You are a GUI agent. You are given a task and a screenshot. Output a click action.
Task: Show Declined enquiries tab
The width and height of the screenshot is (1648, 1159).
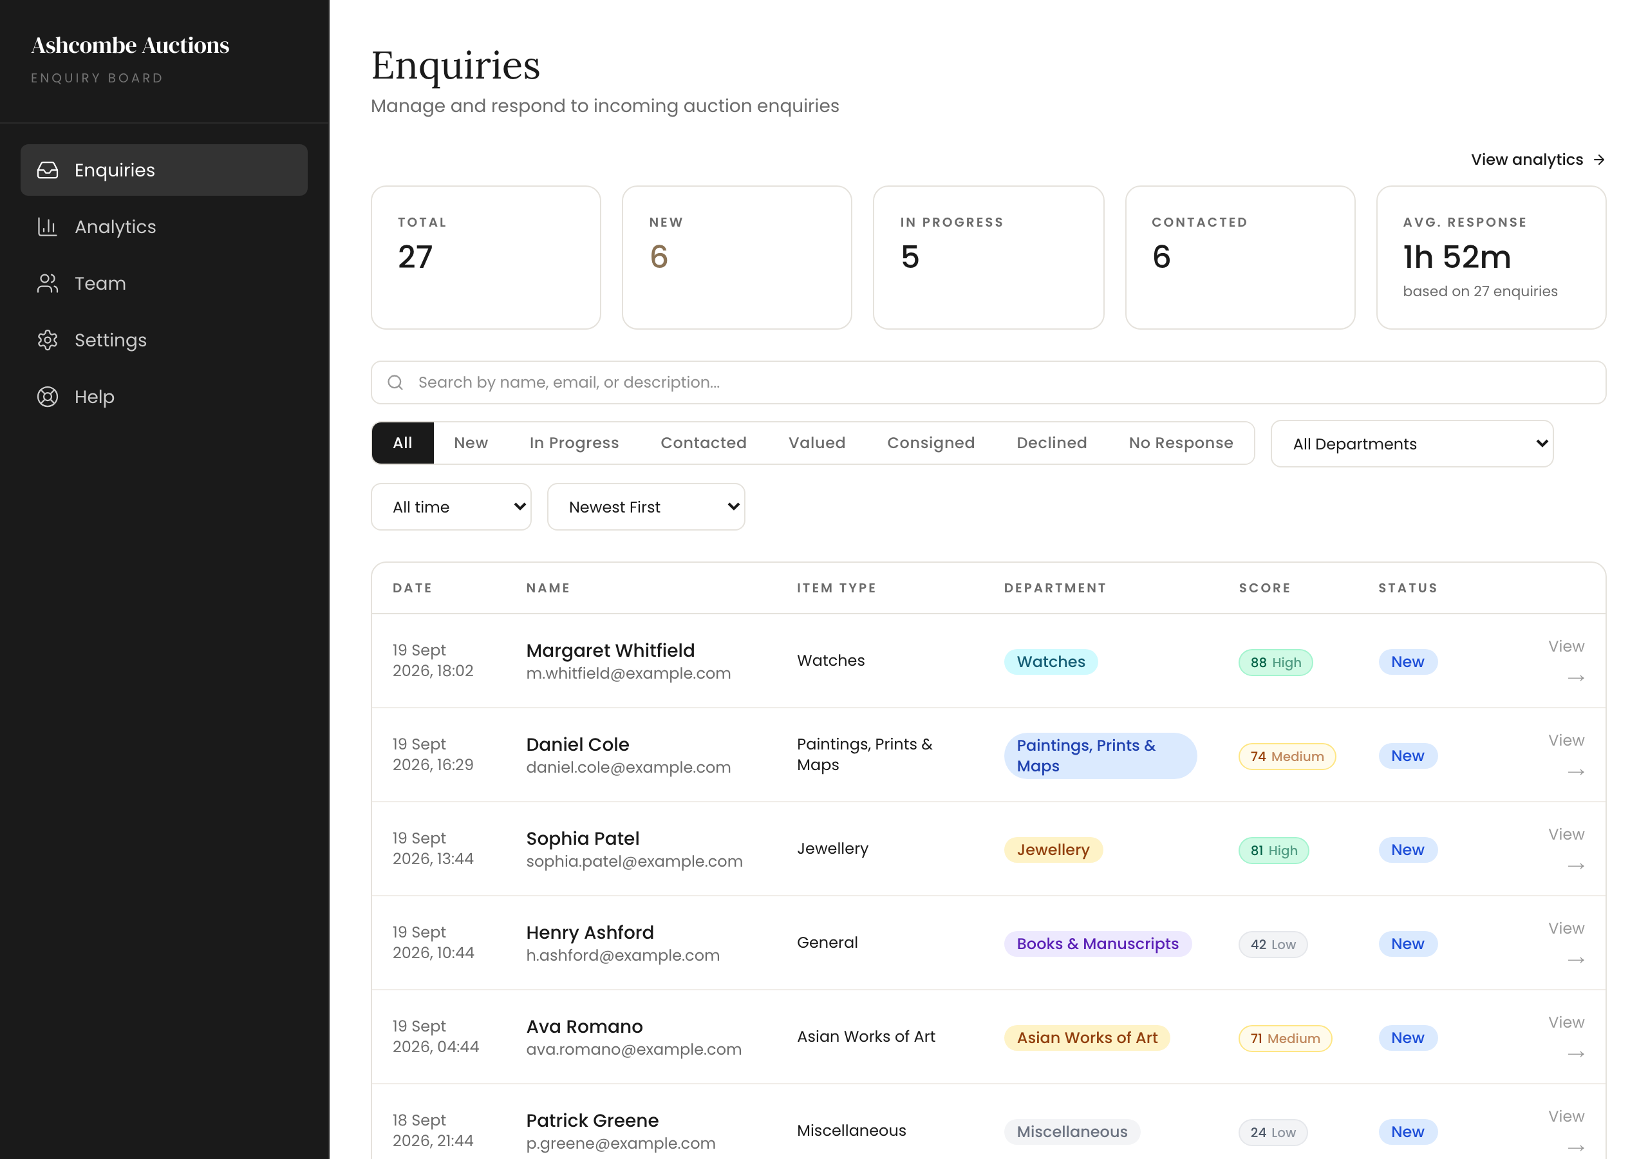point(1051,443)
